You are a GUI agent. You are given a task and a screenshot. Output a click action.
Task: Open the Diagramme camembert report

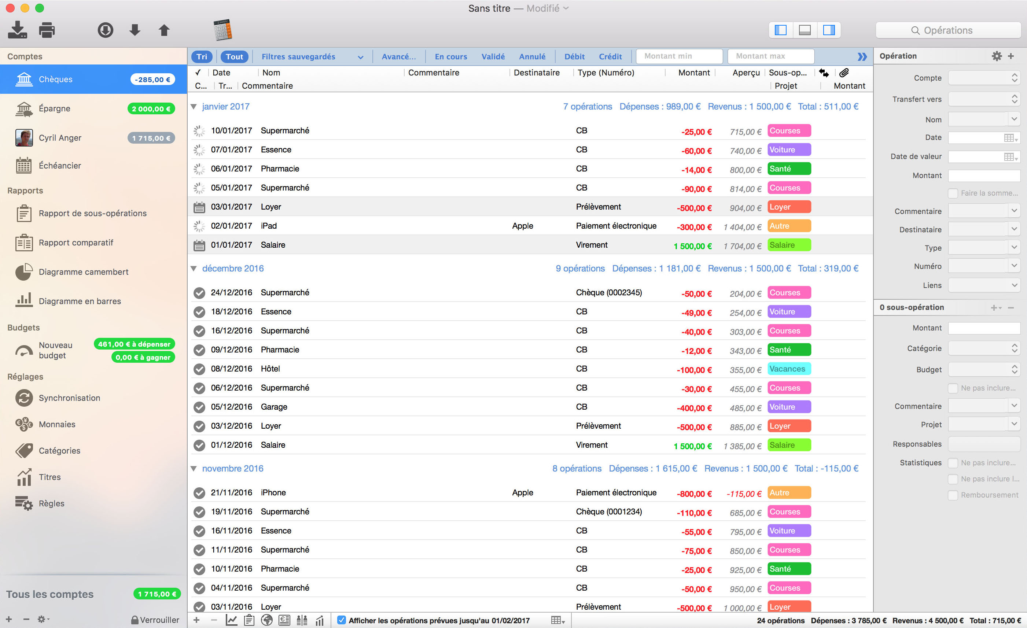[83, 272]
